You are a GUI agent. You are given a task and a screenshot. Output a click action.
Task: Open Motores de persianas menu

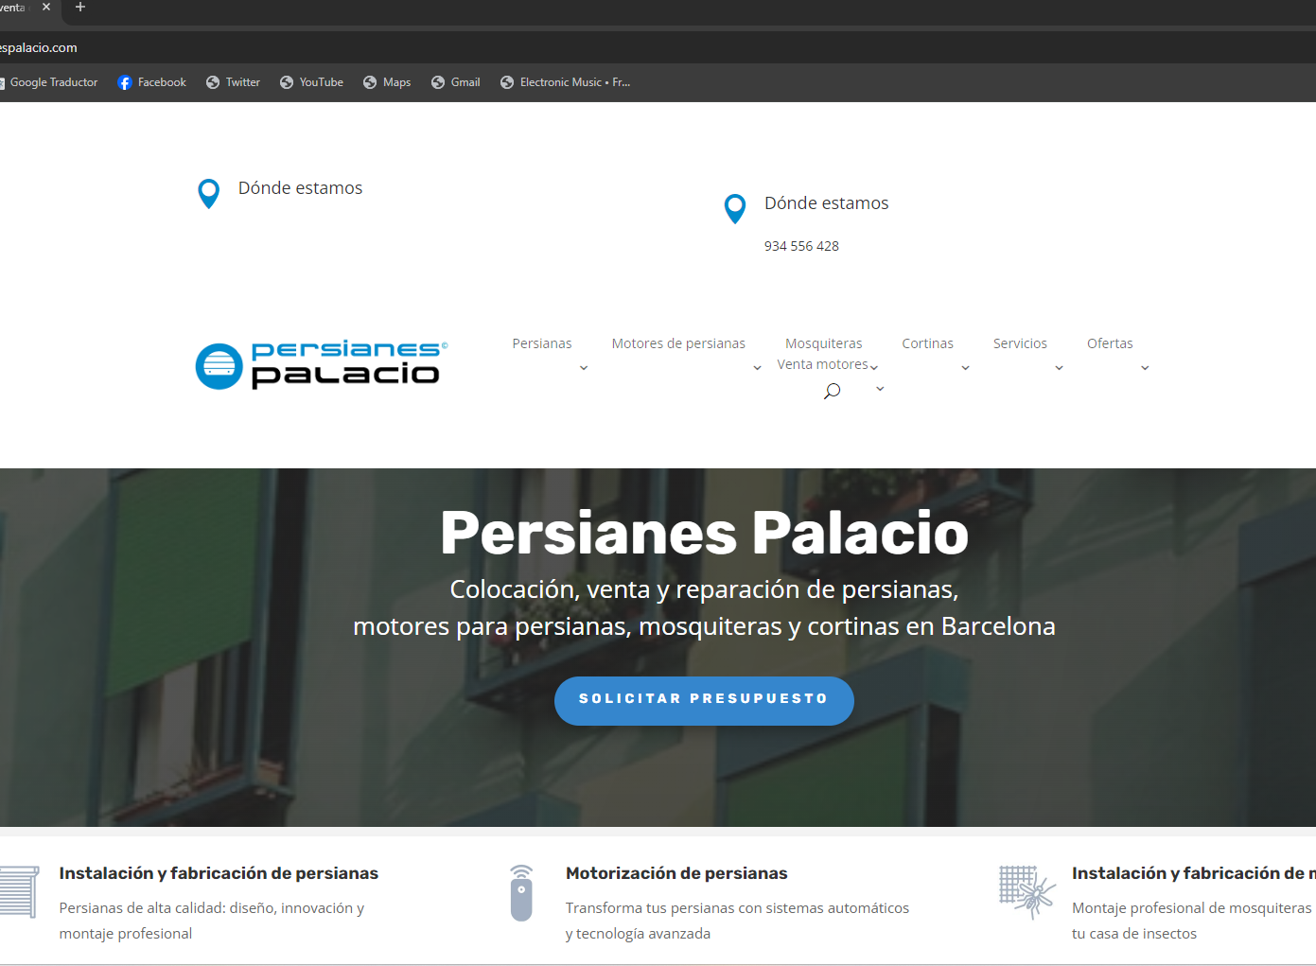pyautogui.click(x=678, y=343)
